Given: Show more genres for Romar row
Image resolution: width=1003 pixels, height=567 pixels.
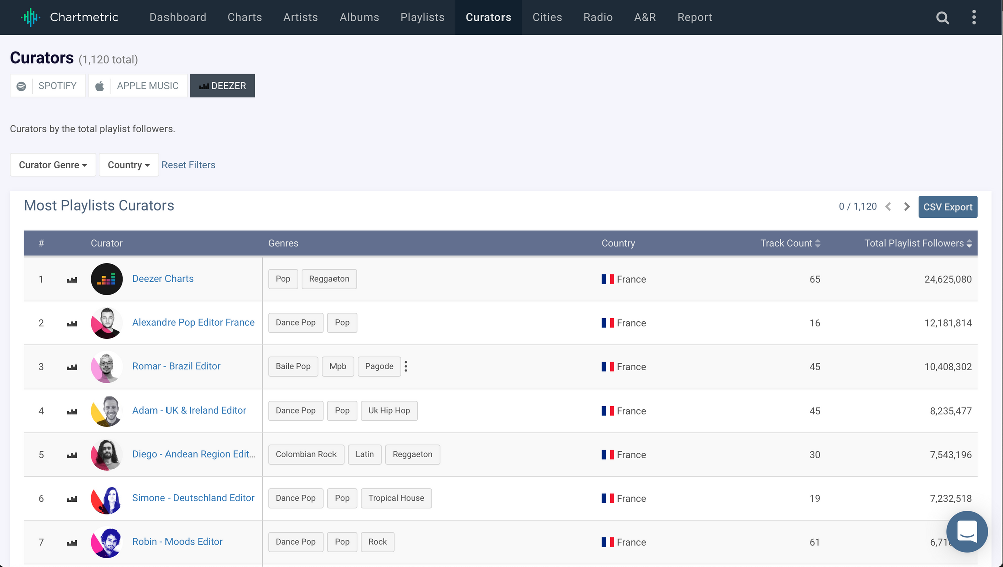Looking at the screenshot, I should [406, 366].
